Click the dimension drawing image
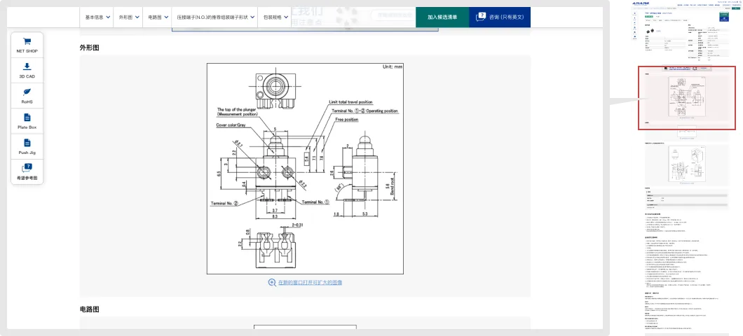This screenshot has height=336, width=743. coord(304,168)
